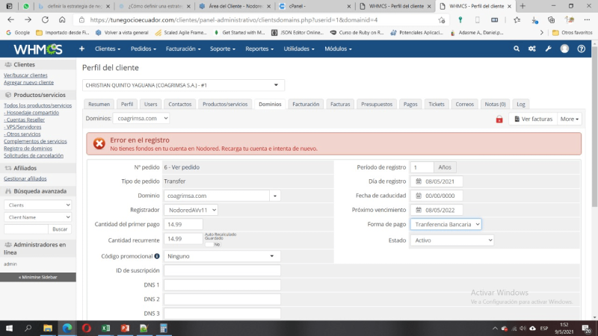
Task: Expand the client selector dropdown
Action: (x=183, y=85)
